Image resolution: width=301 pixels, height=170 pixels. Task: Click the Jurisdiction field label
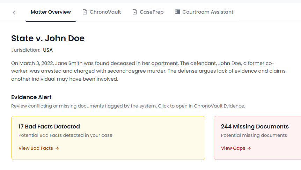(25, 50)
